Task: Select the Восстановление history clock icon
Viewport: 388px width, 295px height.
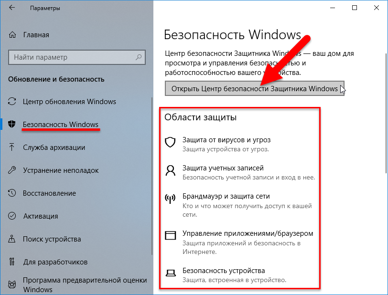Action: pyautogui.click(x=12, y=193)
